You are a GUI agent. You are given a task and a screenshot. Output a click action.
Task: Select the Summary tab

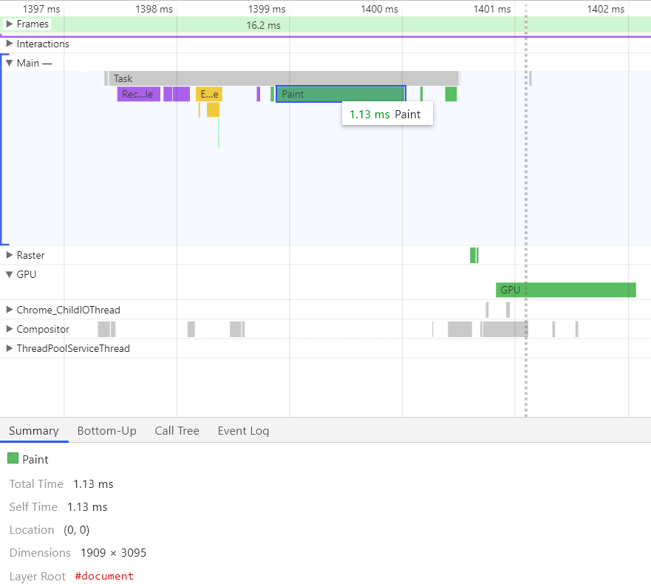tap(34, 431)
